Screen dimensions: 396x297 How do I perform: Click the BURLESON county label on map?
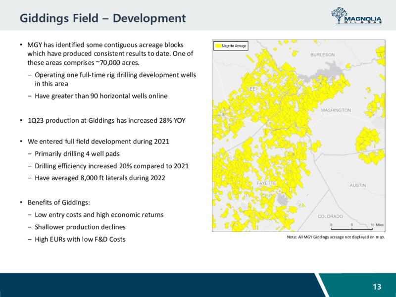coord(323,55)
